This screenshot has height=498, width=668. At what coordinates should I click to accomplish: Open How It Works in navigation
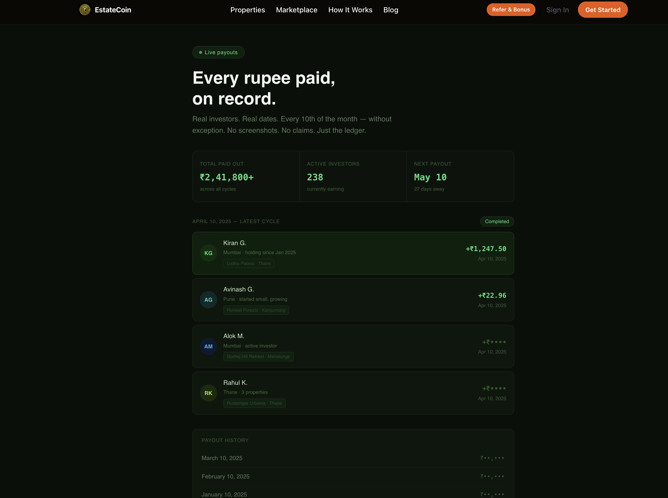(350, 10)
